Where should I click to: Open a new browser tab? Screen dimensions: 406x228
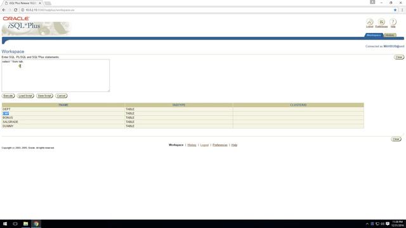point(48,3)
